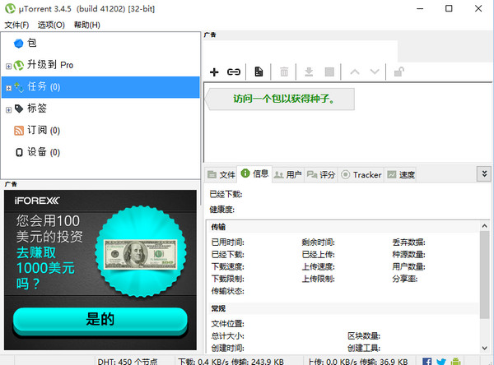This screenshot has width=494, height=365.
Task: Expand the 标签 tree node
Action: tap(8, 109)
